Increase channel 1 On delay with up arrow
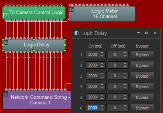This screenshot has height=113, width=163. (102, 53)
